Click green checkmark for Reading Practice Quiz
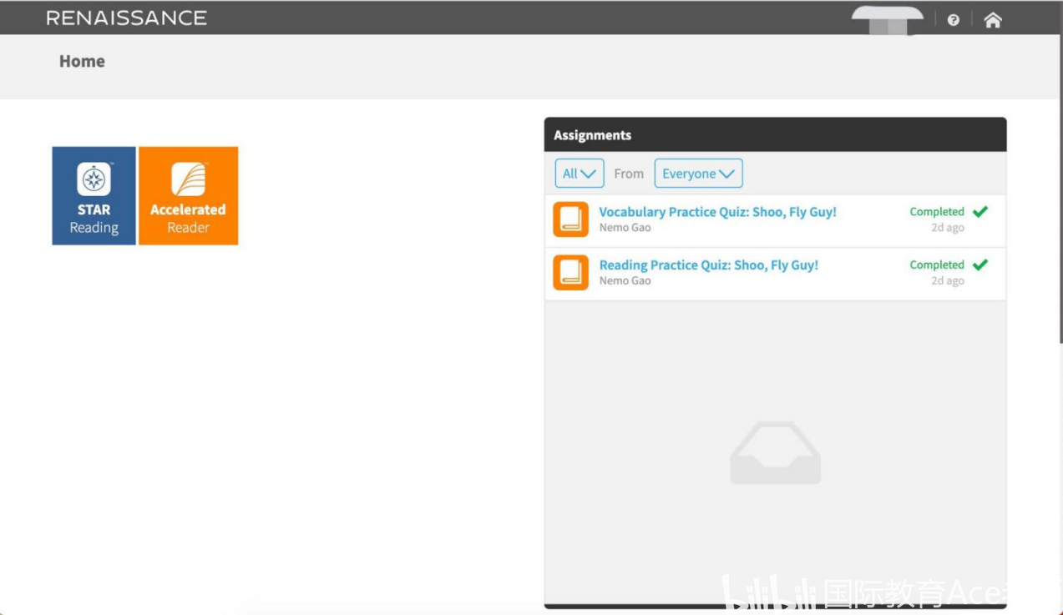Screen dimensions: 1063x615 pos(980,265)
